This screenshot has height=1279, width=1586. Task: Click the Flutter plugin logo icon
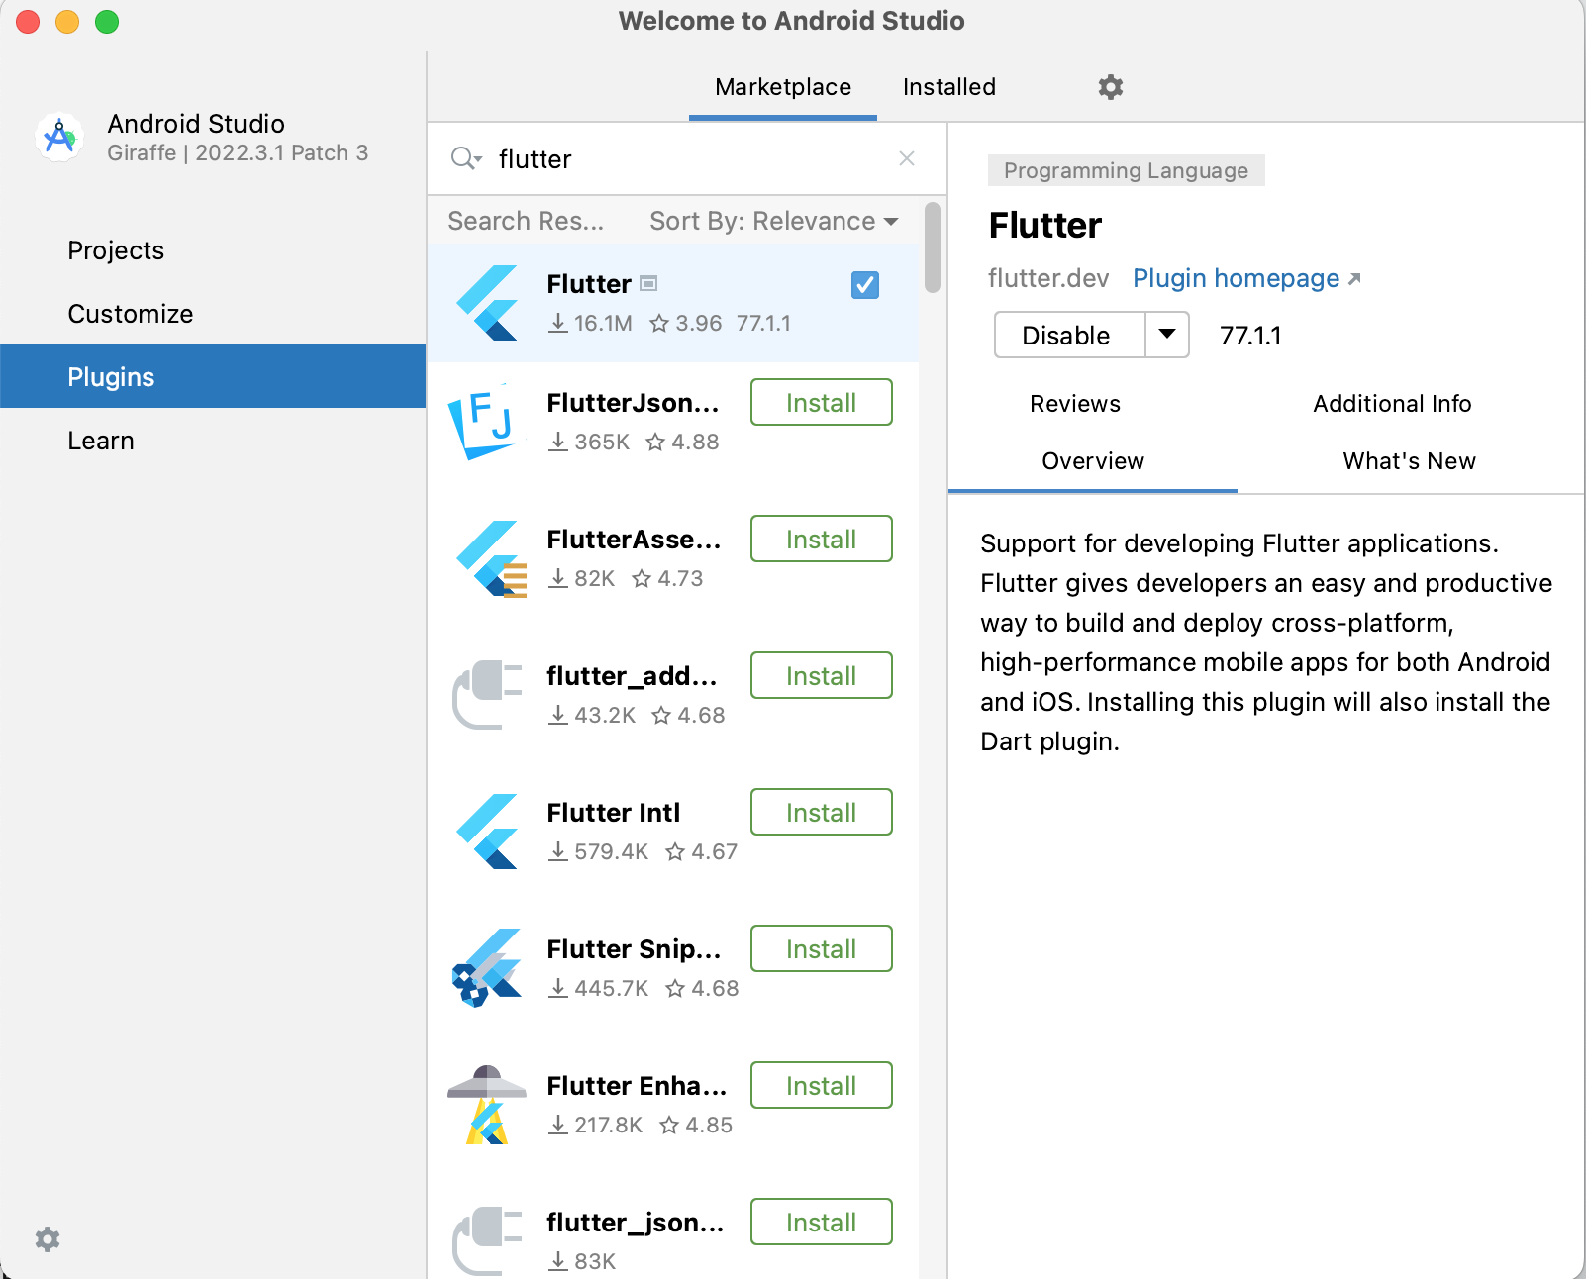[x=488, y=303]
